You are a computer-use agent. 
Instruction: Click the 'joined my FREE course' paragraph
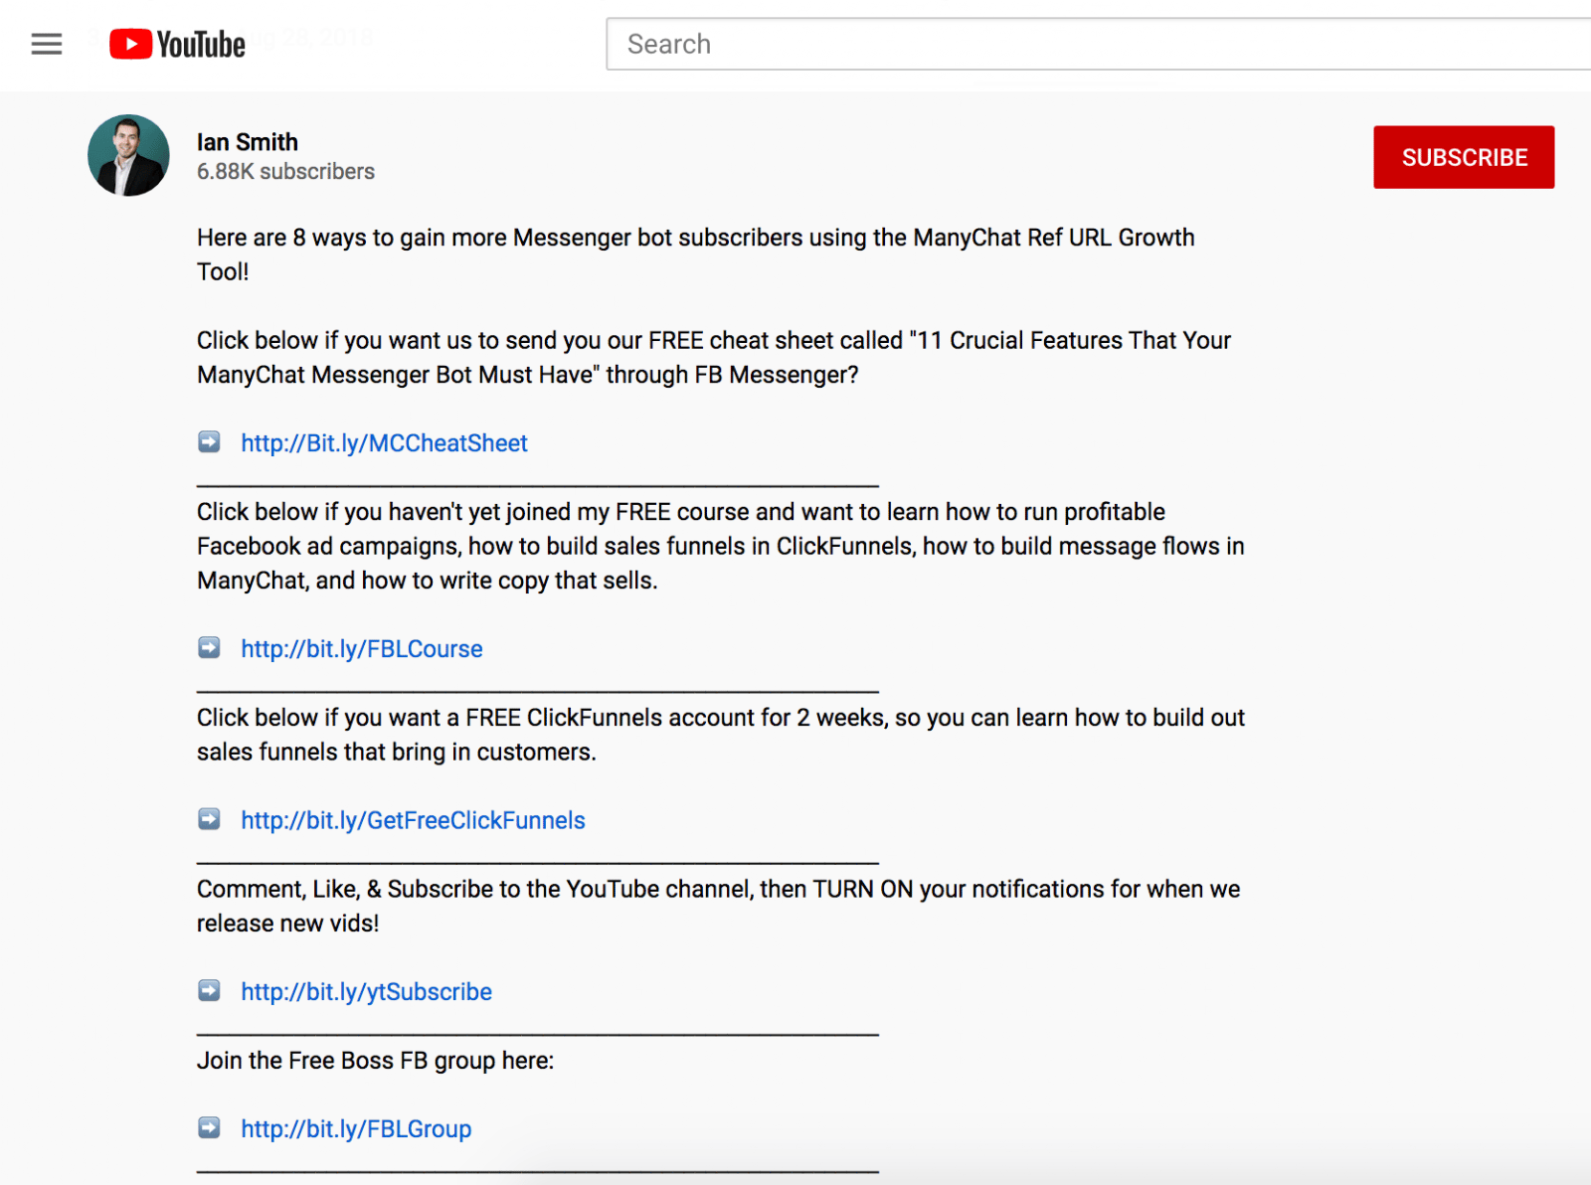tap(721, 546)
